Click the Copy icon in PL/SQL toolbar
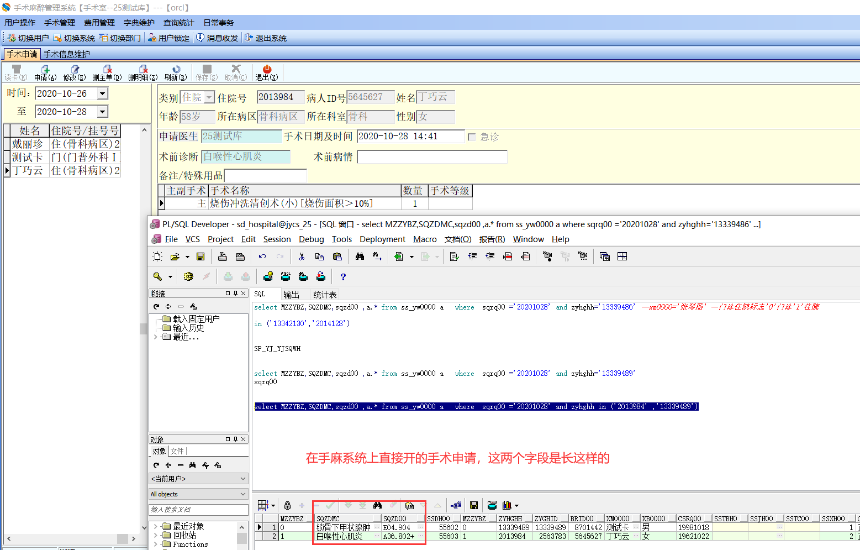This screenshot has height=550, width=860. (x=319, y=256)
